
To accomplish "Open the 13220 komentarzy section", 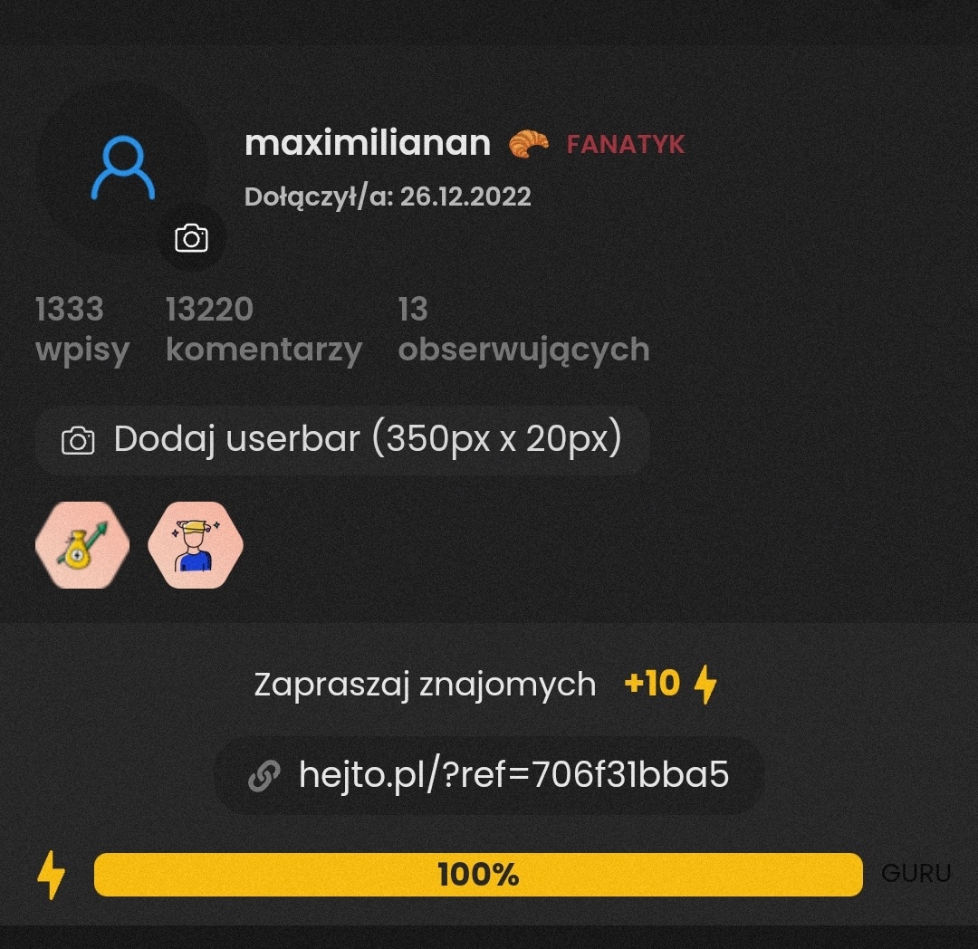I will 264,329.
